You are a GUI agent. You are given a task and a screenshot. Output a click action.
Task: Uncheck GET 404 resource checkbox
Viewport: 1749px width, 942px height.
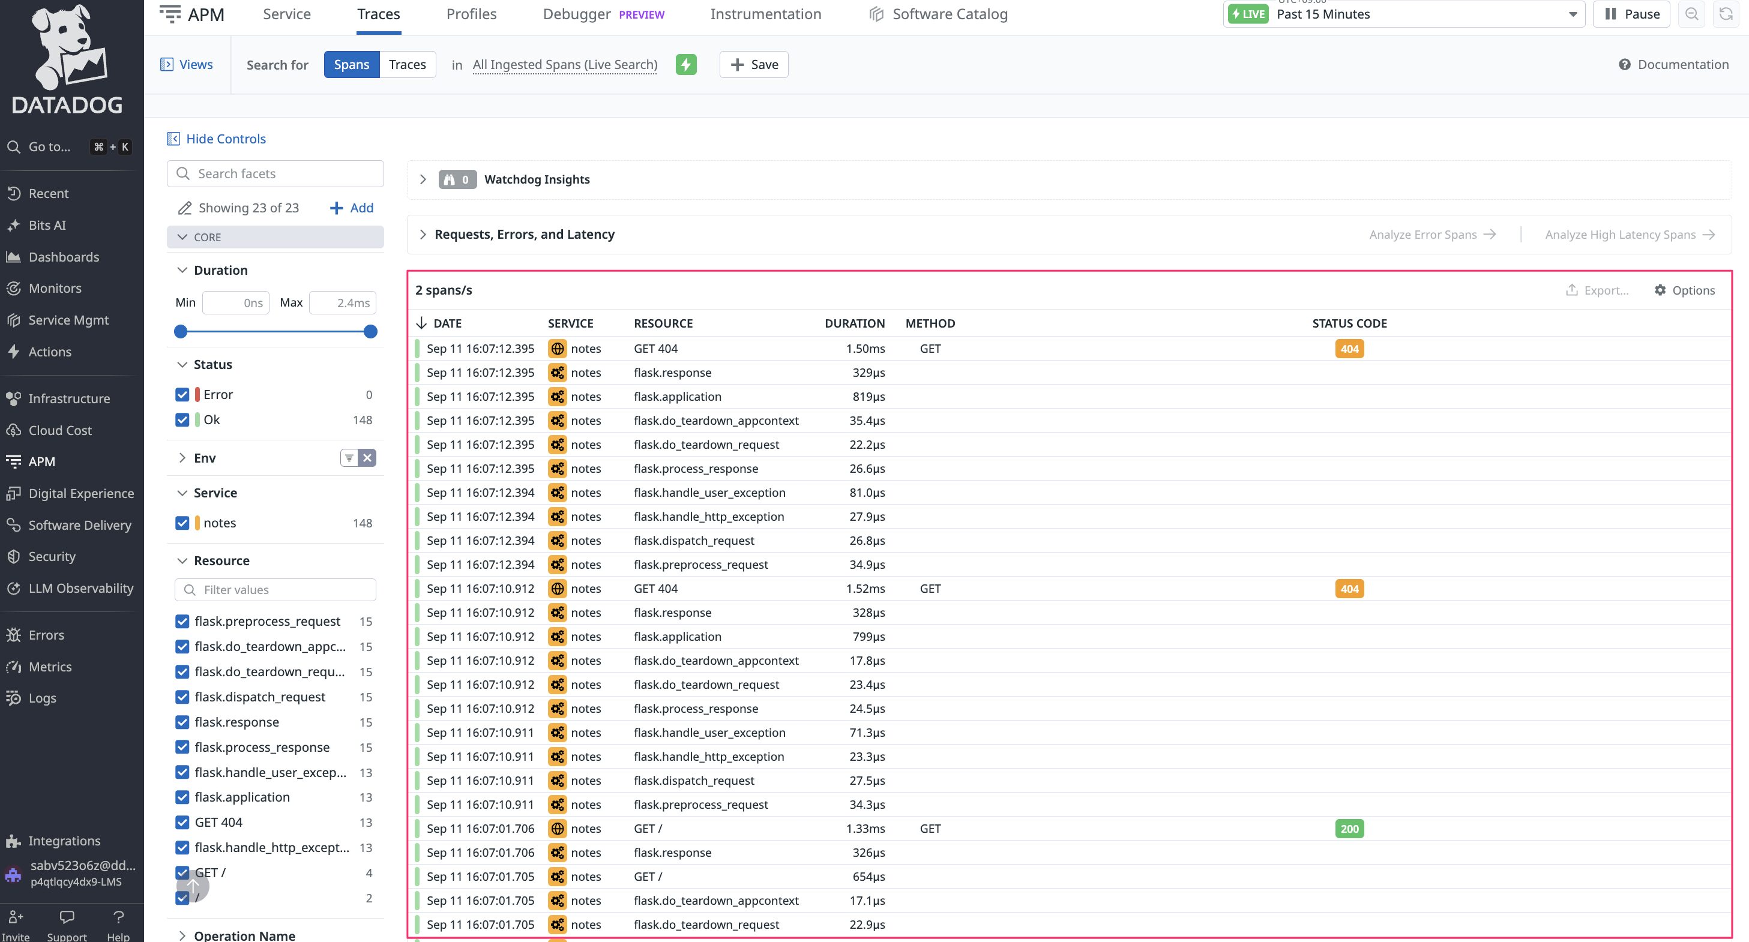(182, 823)
